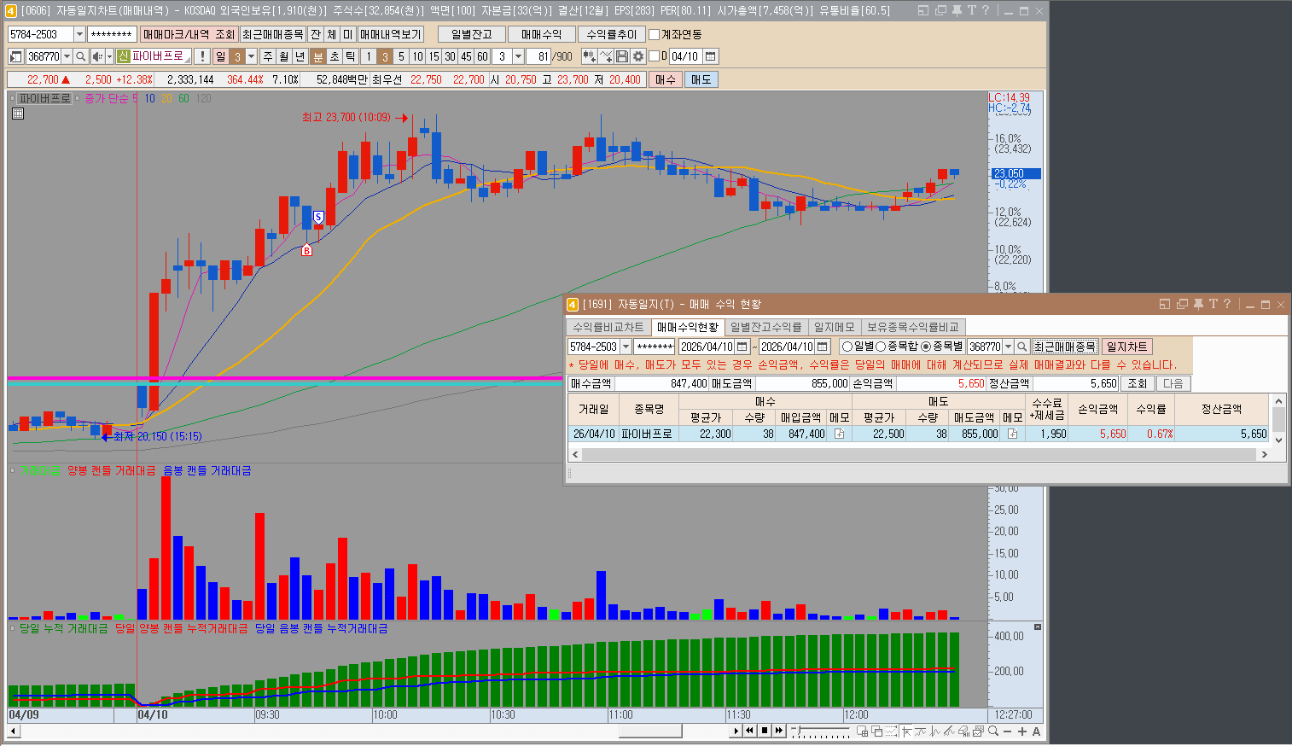The height and width of the screenshot is (746, 1292).
Task: Expand the minute interval dropdown showing 3
Action: click(x=518, y=56)
